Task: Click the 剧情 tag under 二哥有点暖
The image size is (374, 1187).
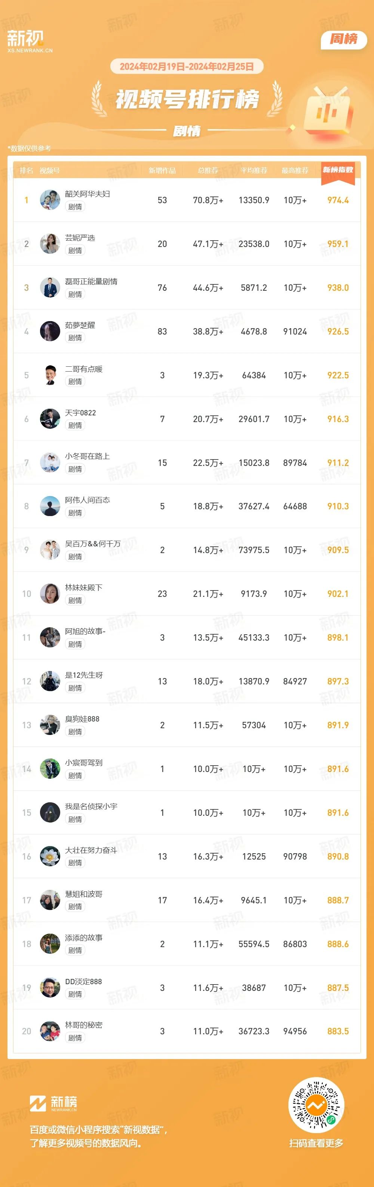Action: coord(75,382)
